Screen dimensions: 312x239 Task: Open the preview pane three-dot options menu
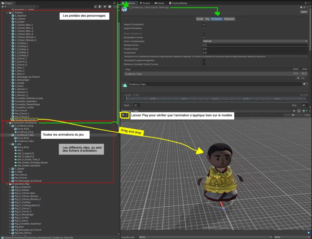click(x=310, y=111)
